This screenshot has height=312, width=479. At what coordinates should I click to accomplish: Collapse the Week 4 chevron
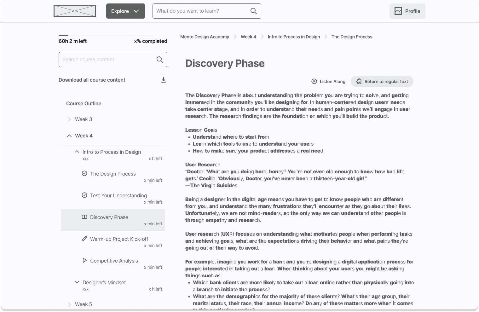click(x=69, y=136)
